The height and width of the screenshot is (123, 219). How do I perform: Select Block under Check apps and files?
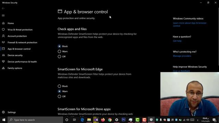click(59, 46)
